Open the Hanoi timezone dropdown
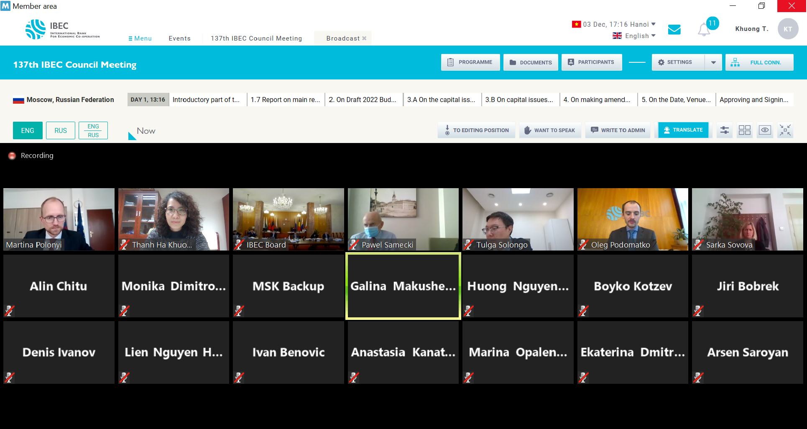Viewport: 807px width, 429px height. pyautogui.click(x=654, y=24)
